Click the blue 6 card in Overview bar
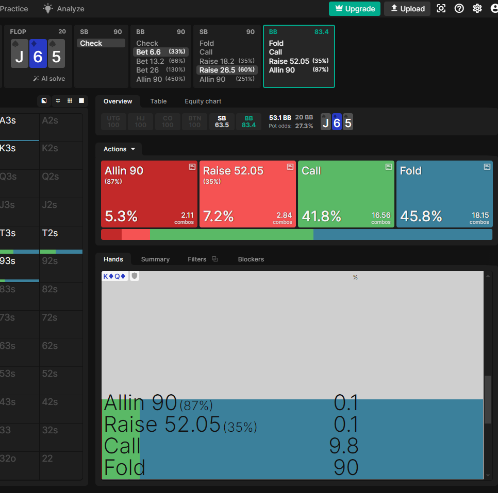 pos(337,122)
